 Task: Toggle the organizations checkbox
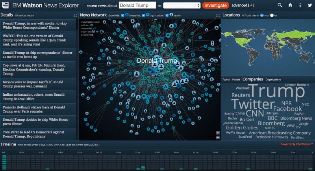pos(143,15)
